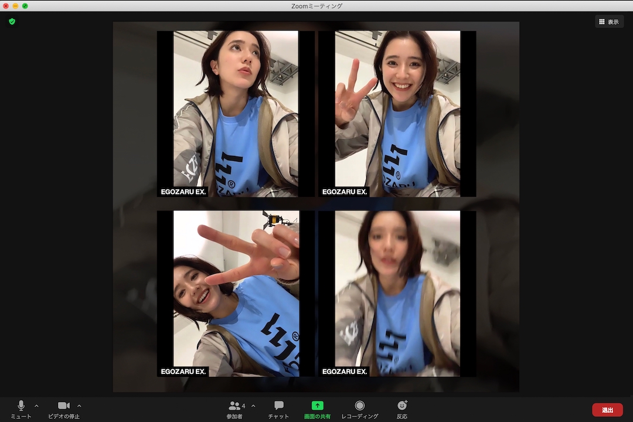Open the チャット chat panel
Viewport: 633px width, 422px height.
(278, 406)
